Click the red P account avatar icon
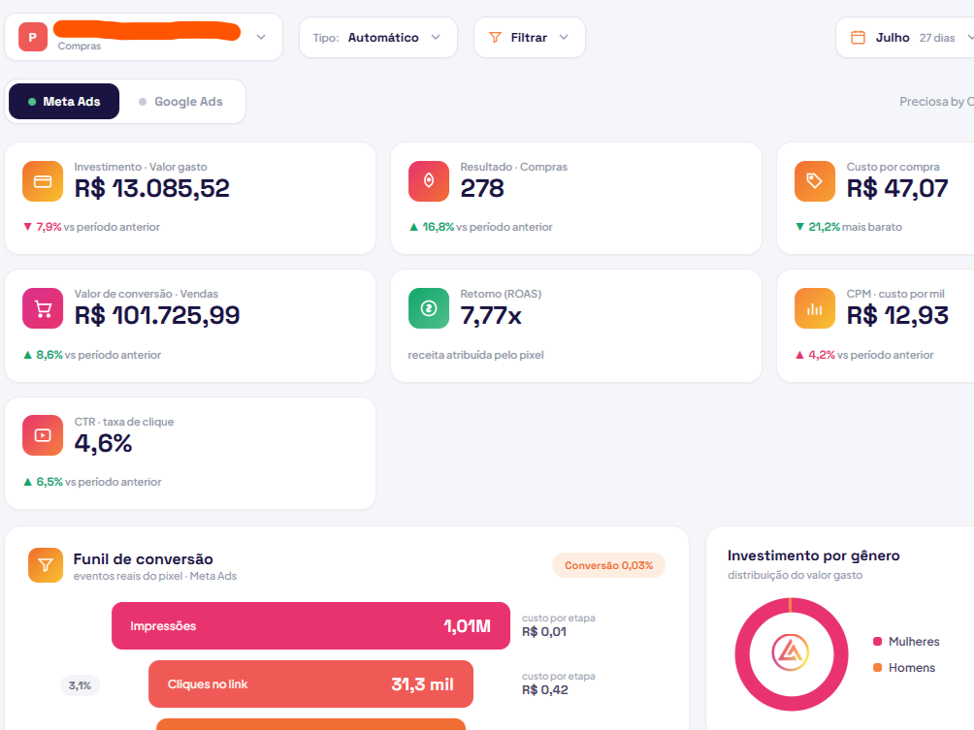 coord(33,37)
